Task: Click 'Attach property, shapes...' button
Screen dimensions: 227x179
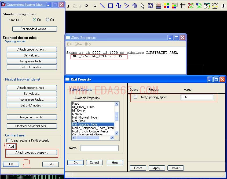Action: coord(32,153)
